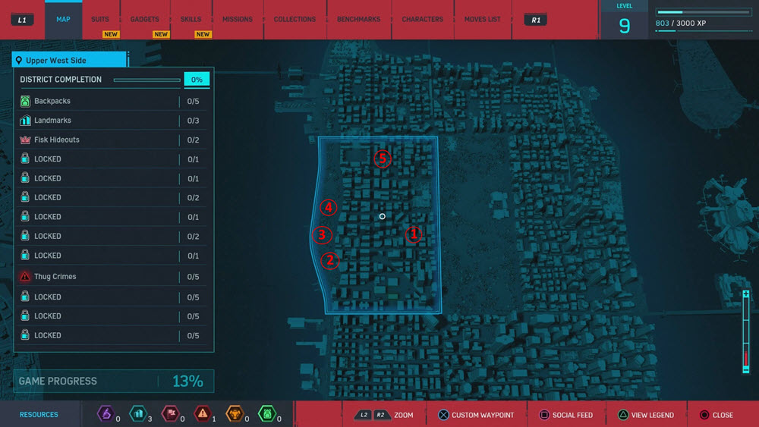Click the Custom Waypoint label
Screen dimensions: 759x427
pyautogui.click(x=483, y=415)
